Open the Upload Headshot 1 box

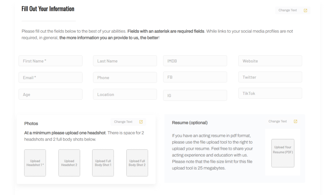pos(35,163)
